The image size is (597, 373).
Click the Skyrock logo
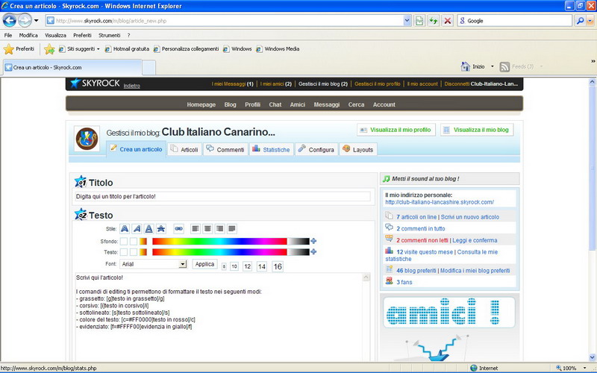click(x=96, y=83)
